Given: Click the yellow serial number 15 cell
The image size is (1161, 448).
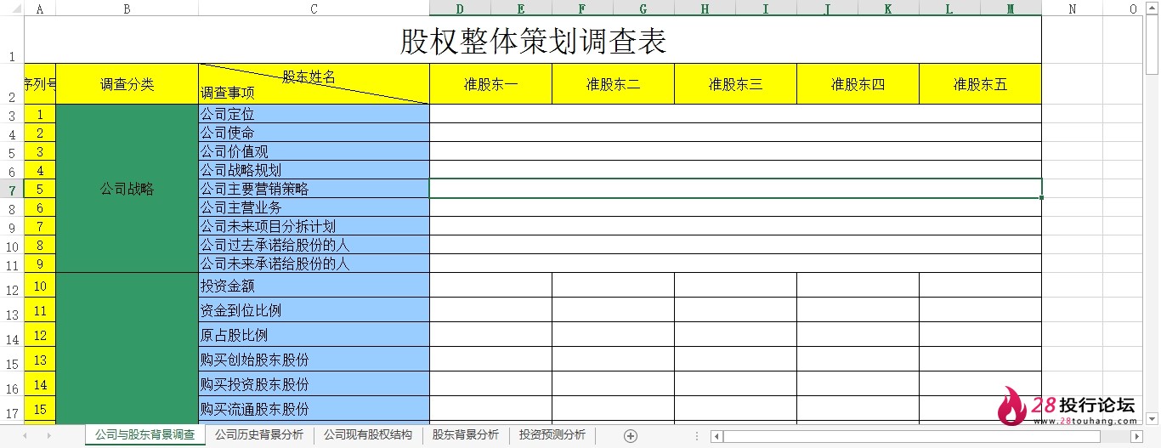Looking at the screenshot, I should 40,409.
